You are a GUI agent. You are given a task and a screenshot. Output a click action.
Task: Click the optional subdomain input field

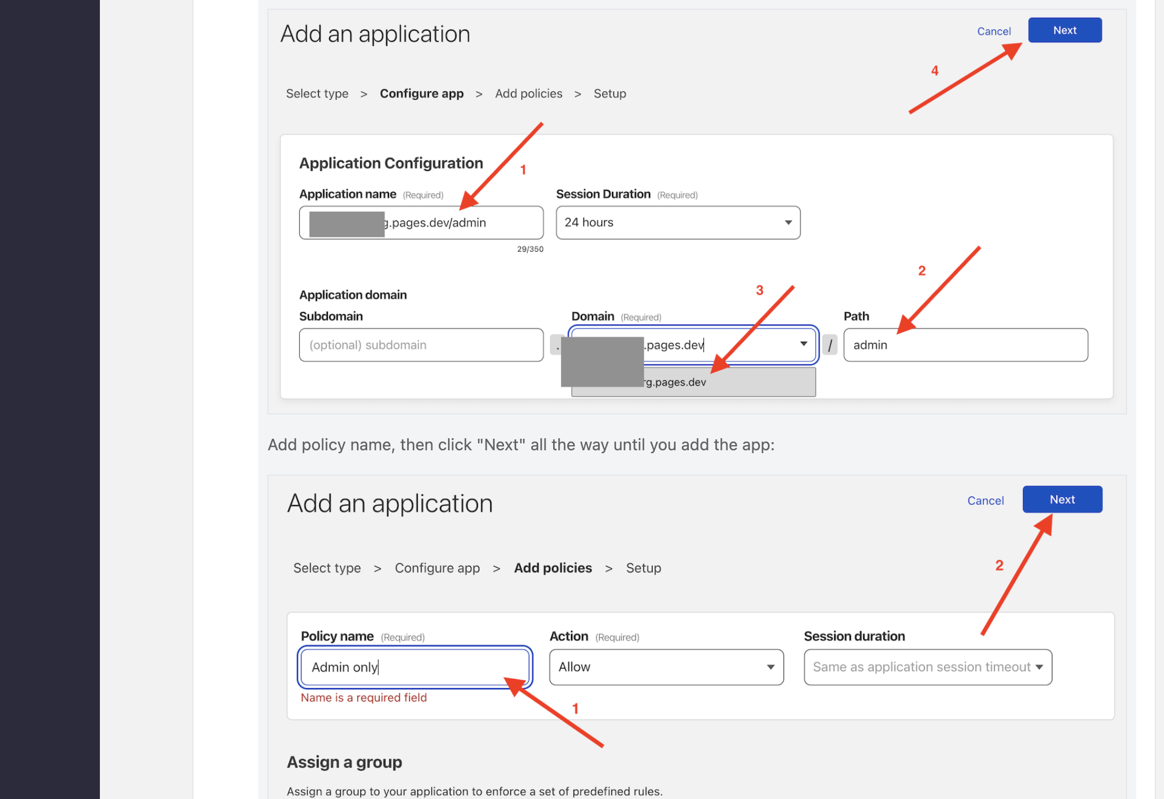(x=421, y=345)
